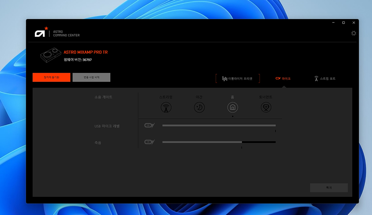Select the Home noise gate icon
Screen dimensions: 372x215
(232, 107)
